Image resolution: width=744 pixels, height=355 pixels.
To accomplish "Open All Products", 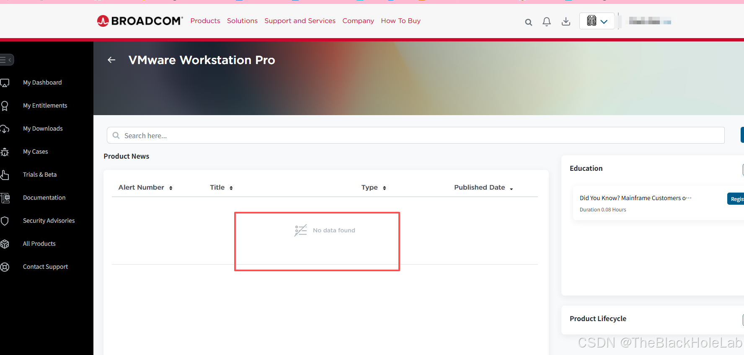I will tap(39, 244).
